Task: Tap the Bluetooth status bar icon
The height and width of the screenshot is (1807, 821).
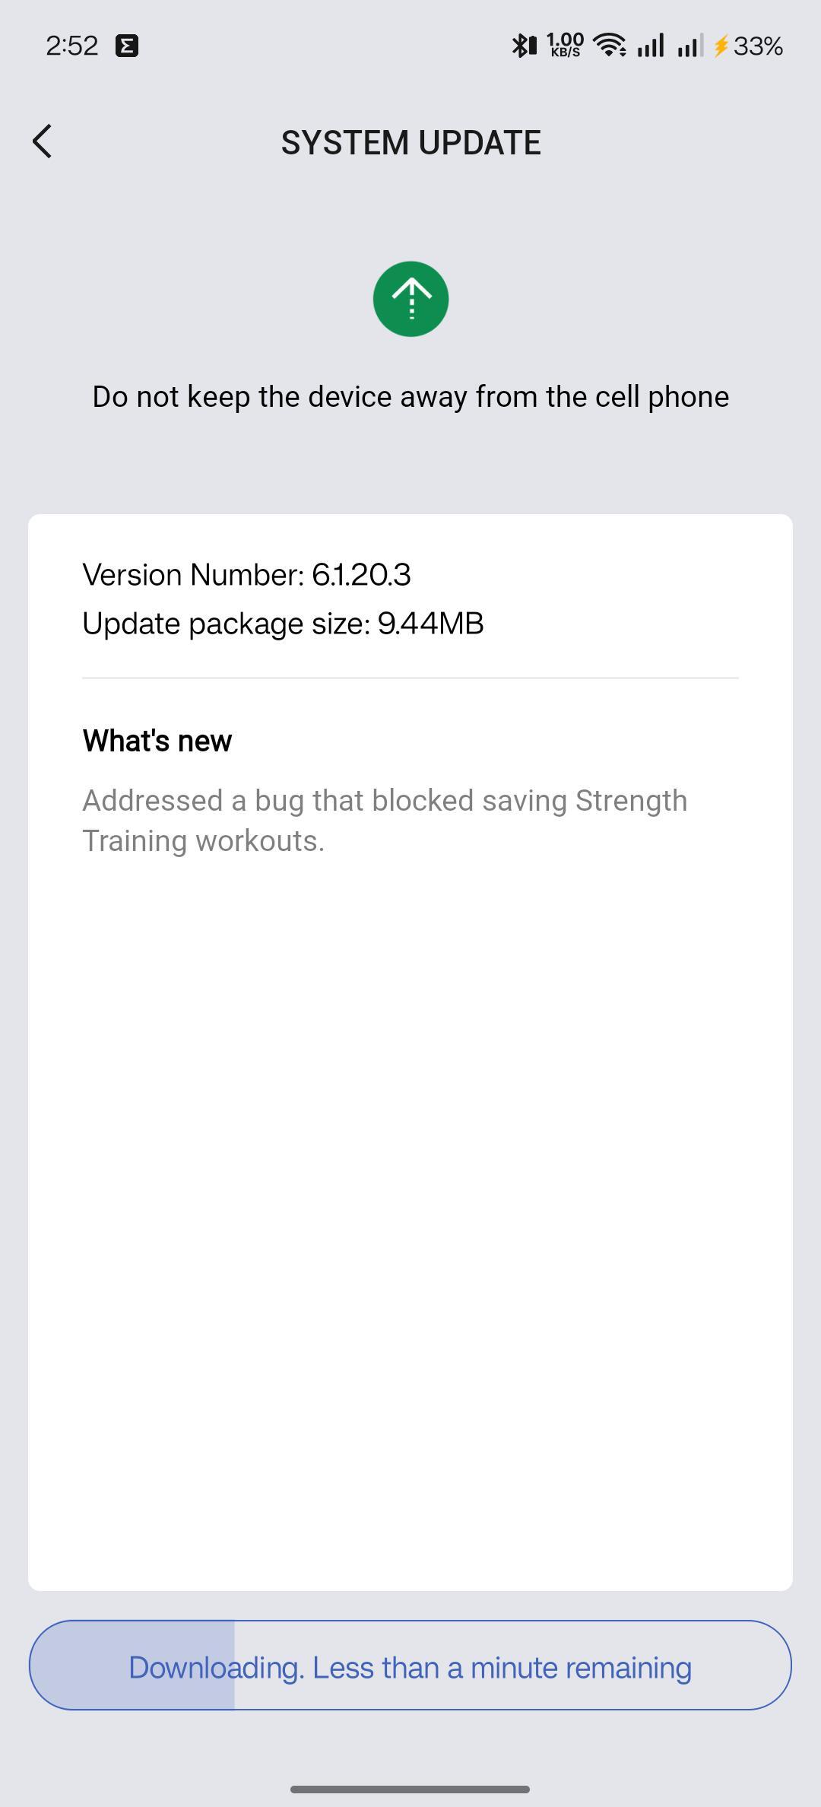Action: point(523,46)
